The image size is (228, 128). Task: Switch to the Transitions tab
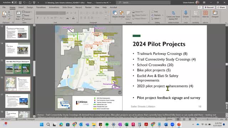(41, 7)
